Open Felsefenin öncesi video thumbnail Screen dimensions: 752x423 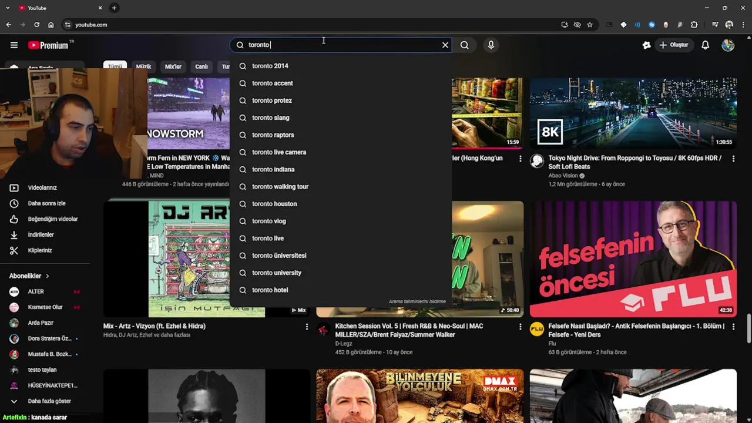pos(633,259)
